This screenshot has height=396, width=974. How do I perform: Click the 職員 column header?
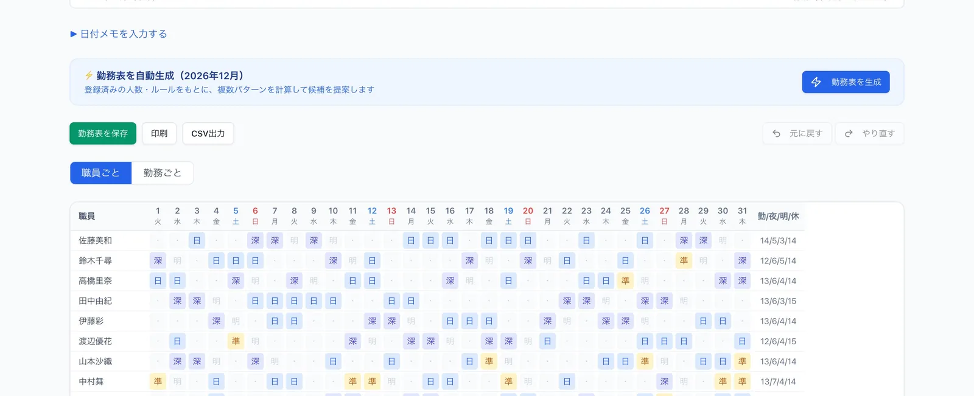(x=86, y=216)
